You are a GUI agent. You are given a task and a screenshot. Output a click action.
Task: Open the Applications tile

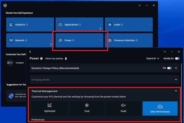(x=79, y=25)
